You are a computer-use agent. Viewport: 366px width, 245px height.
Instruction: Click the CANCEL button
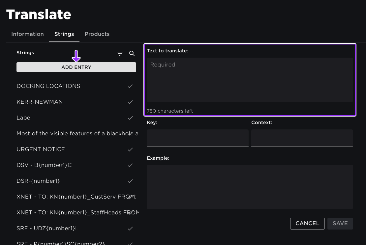[x=307, y=223]
